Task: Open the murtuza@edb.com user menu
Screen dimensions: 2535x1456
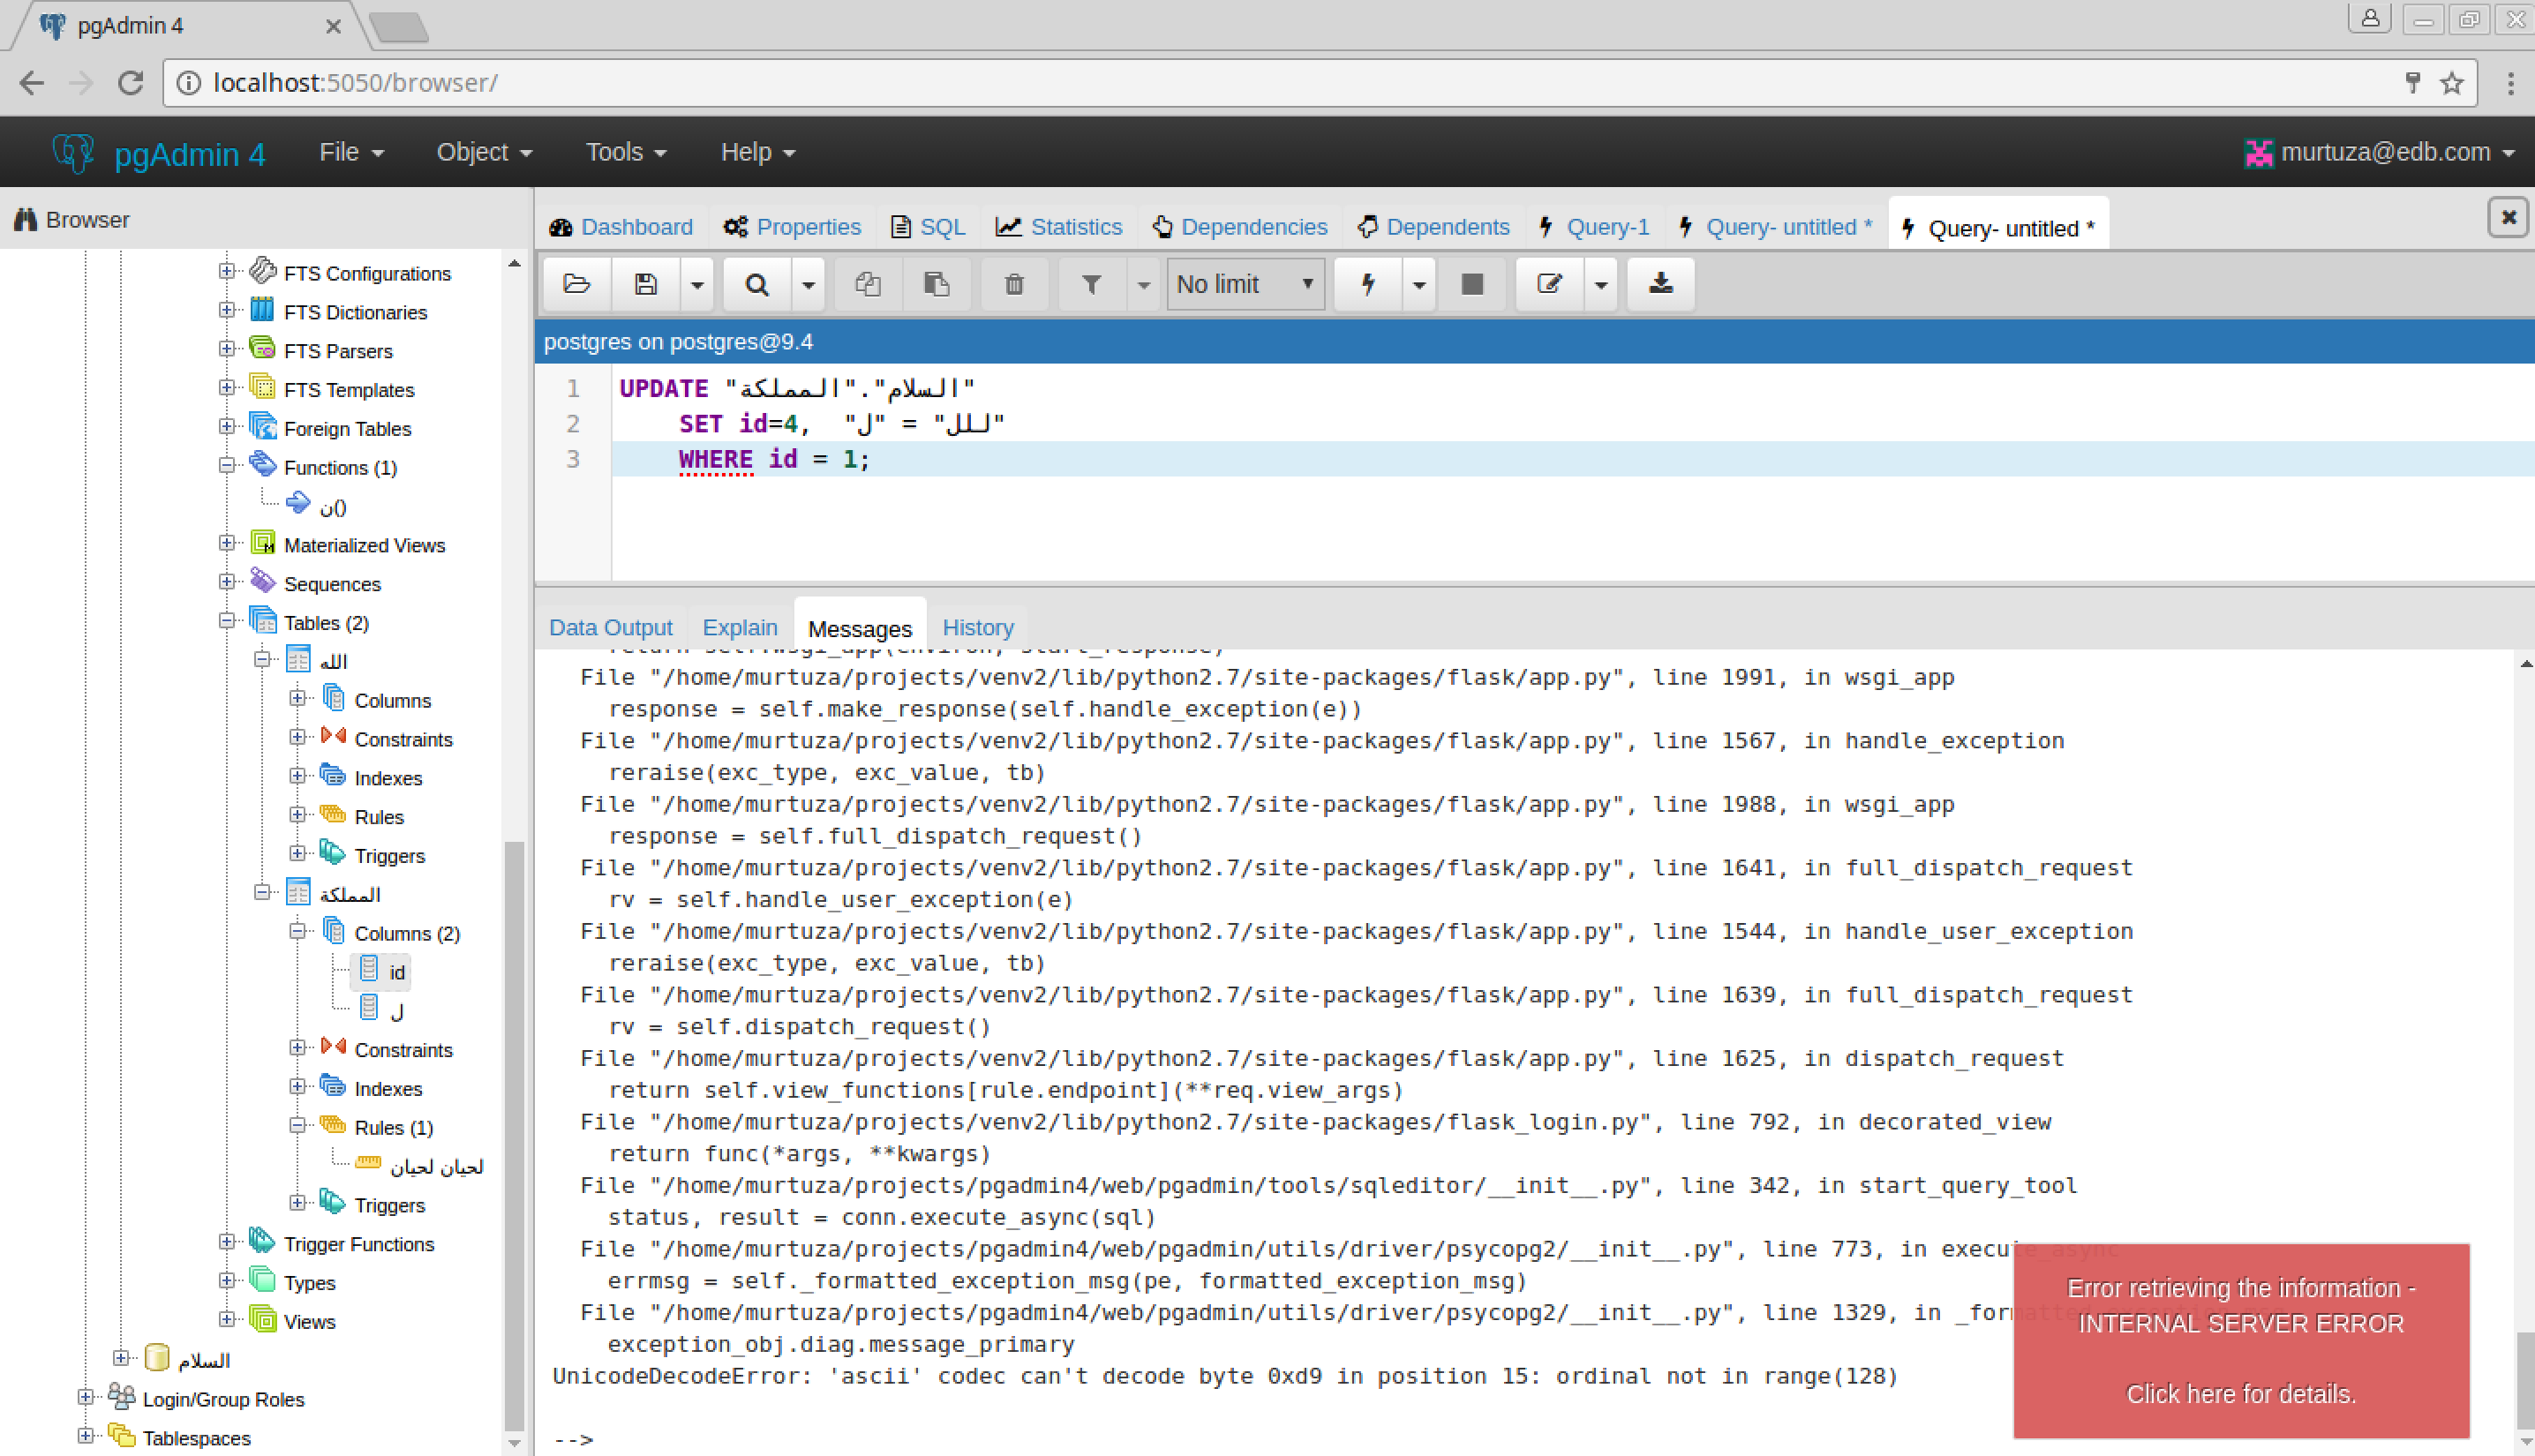Action: click(x=2384, y=152)
